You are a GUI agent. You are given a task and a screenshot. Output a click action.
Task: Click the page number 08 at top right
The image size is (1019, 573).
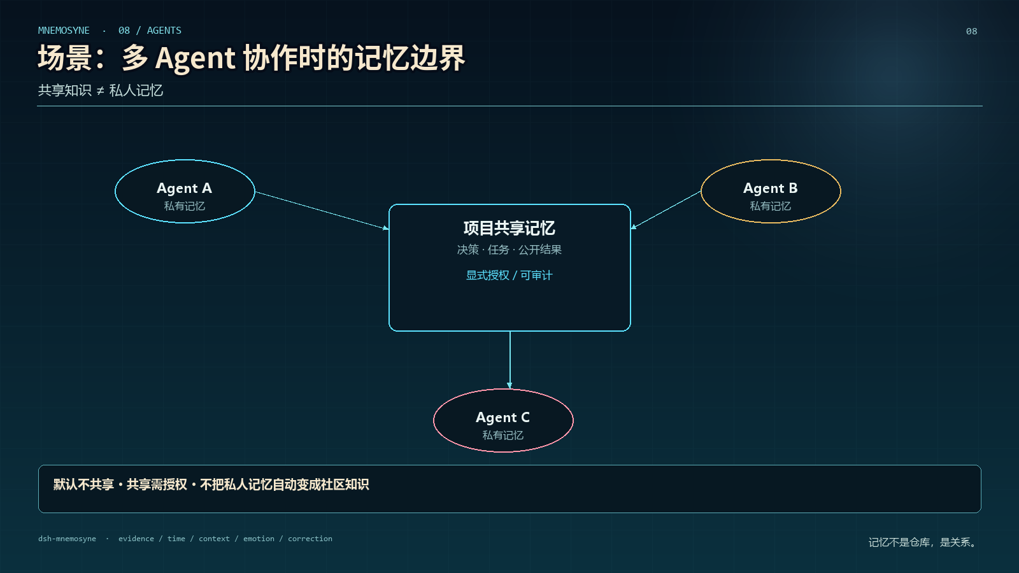(x=971, y=31)
